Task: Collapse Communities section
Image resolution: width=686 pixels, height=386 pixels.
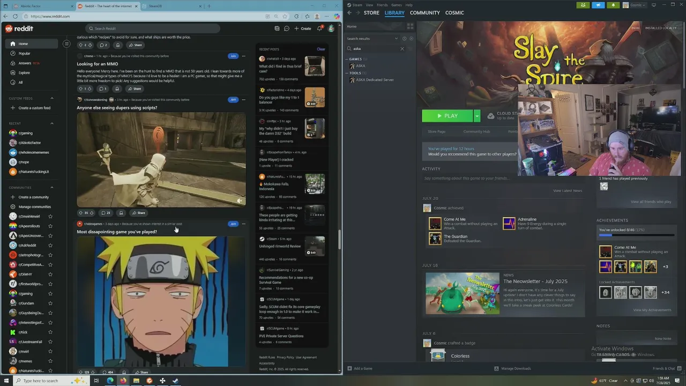Action: tap(52, 188)
